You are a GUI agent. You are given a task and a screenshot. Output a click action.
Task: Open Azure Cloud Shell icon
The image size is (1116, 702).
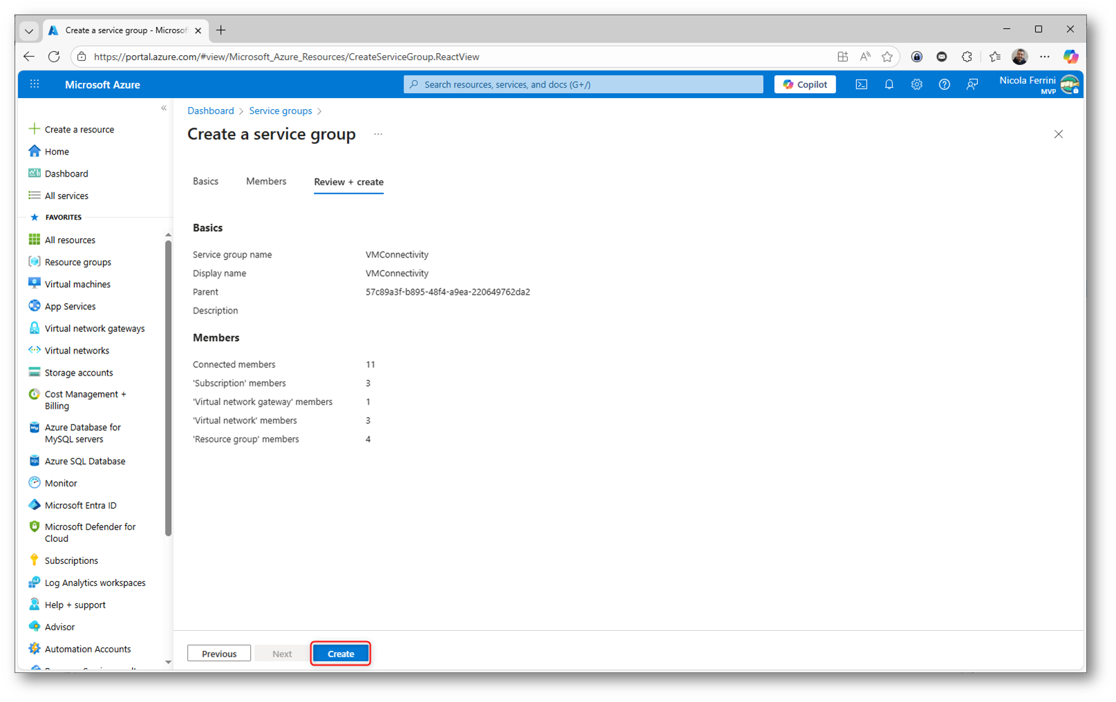pos(861,84)
